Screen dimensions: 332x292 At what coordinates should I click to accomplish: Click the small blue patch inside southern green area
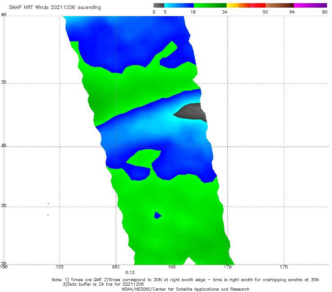click(157, 215)
